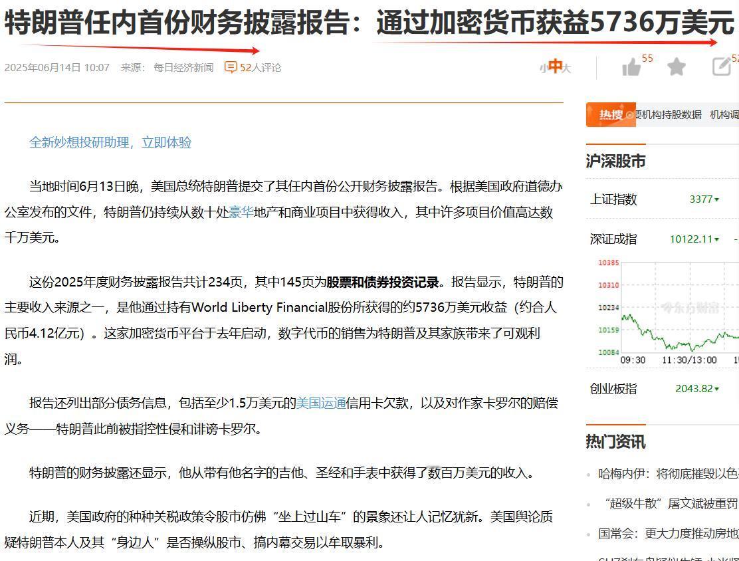The image size is (739, 561).
Task: Click the star favorite icon
Action: 677,66
